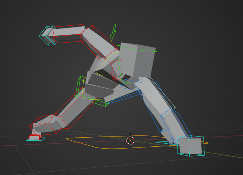This screenshot has width=243, height=175.
Task: Click the green lightning-shaped control above the head
Action: pos(113,32)
